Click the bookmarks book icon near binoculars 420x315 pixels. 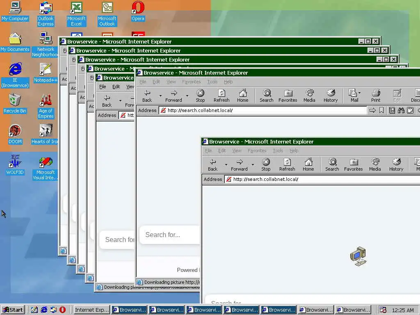tap(392, 110)
